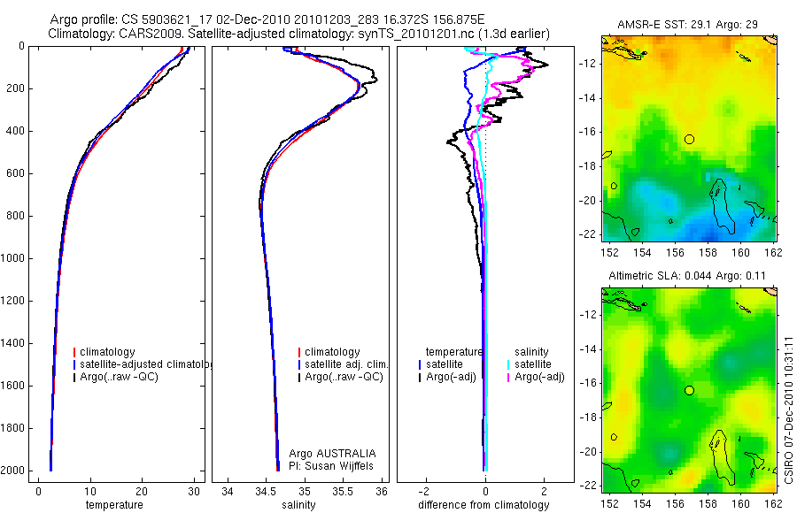Click 'difference from climatology' axis label

[x=484, y=505]
